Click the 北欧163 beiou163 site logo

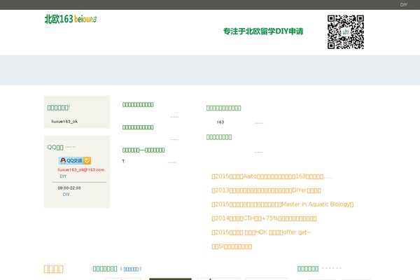point(71,19)
